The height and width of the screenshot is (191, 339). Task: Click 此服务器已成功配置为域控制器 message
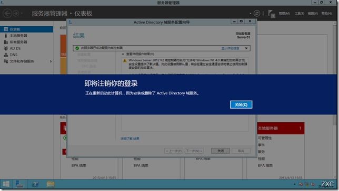coord(102,48)
